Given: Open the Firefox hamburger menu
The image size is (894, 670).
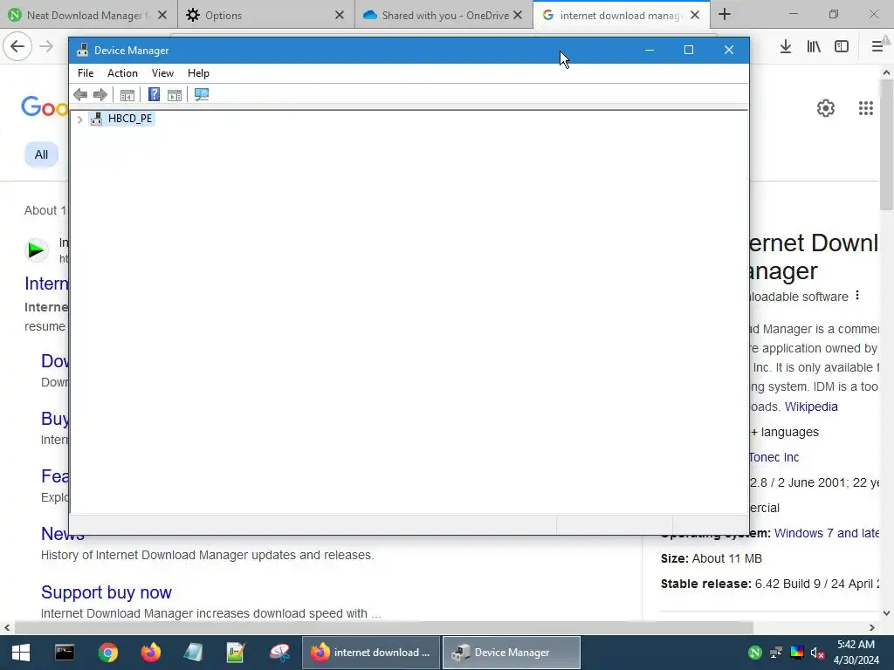Looking at the screenshot, I should tap(877, 47).
